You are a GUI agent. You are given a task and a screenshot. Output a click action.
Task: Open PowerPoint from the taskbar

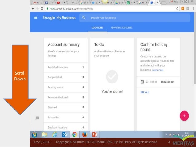[x=95, y=135]
